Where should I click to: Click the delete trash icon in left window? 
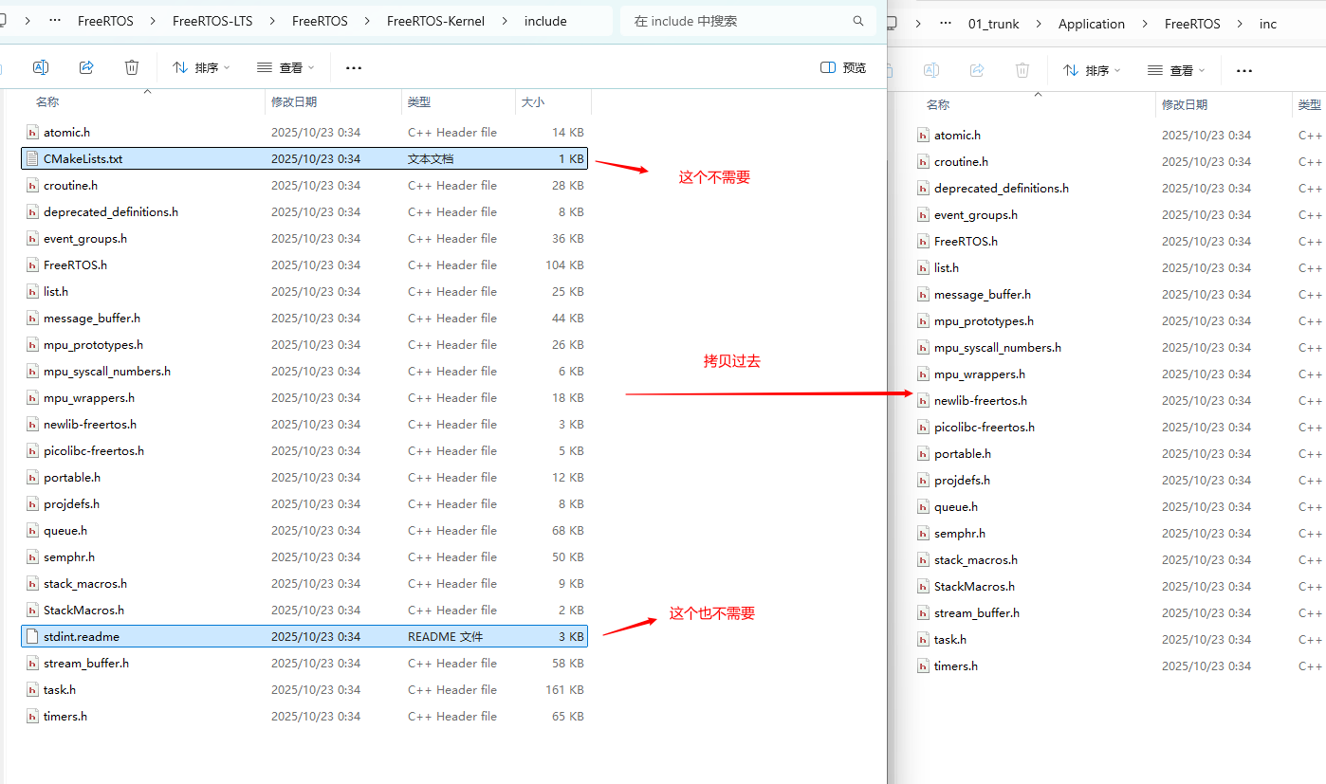132,67
